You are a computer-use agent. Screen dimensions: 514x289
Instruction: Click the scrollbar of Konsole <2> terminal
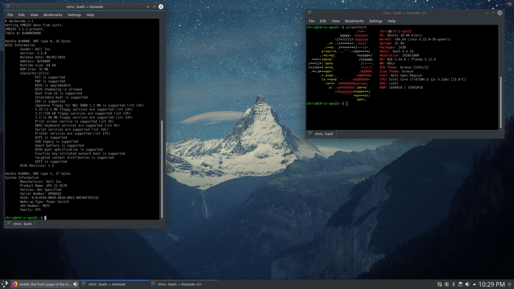(500, 102)
